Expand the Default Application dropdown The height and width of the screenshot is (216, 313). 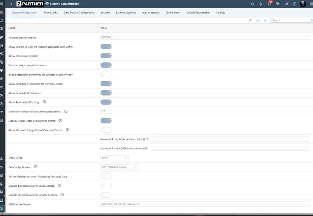119,167
